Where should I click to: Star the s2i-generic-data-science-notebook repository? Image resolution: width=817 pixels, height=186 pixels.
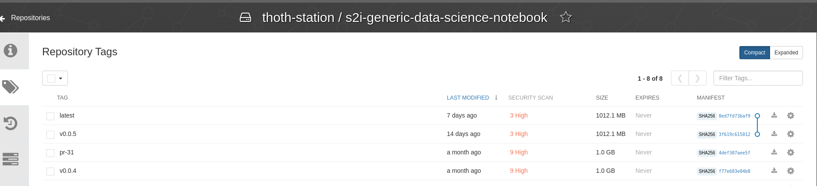[566, 18]
